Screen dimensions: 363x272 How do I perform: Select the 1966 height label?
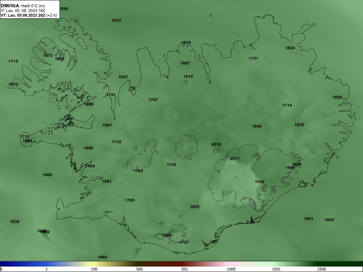point(27,141)
